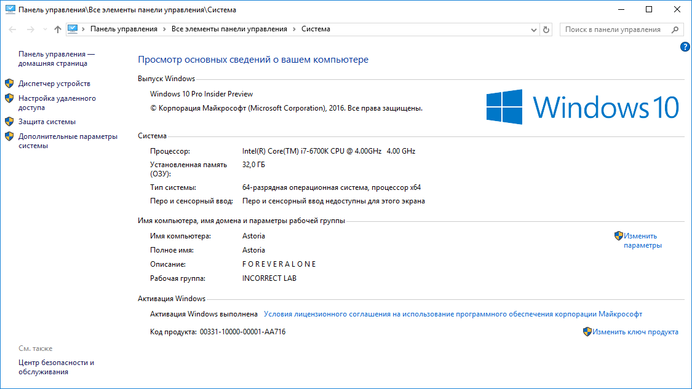
Task: Click shield icon beside 'Настройка удаленного доступа'
Action: coord(9,98)
